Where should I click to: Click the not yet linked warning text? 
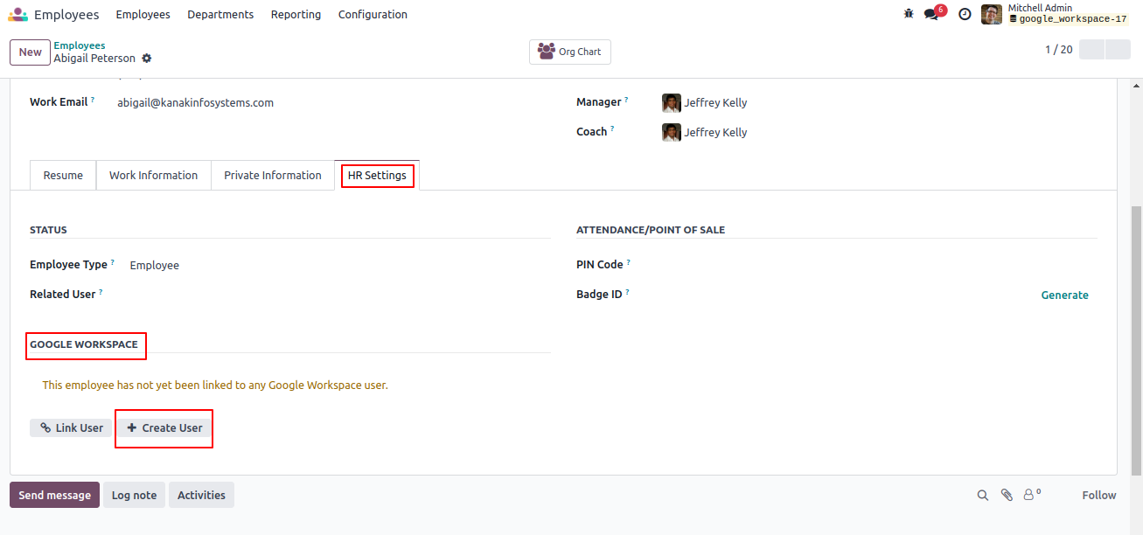[215, 385]
